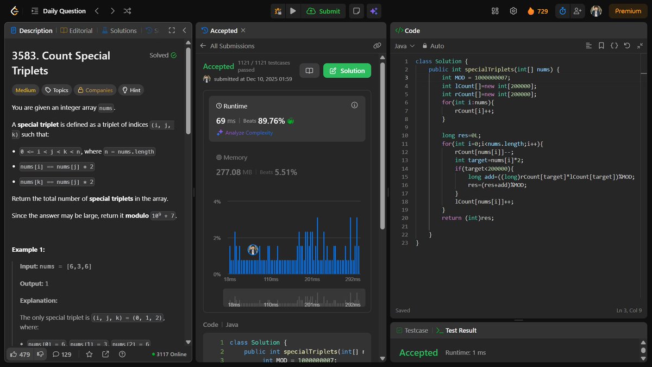The image size is (652, 367).
Task: Open the layout grid icon
Action: pyautogui.click(x=495, y=11)
